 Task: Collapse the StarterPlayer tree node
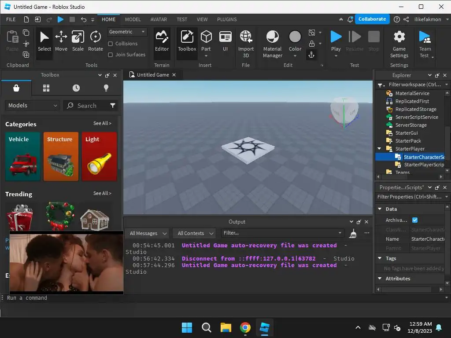[x=379, y=149]
